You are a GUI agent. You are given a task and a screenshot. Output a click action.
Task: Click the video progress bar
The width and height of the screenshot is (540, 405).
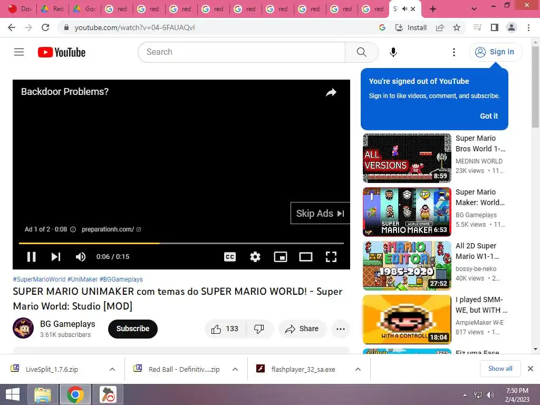point(181,243)
